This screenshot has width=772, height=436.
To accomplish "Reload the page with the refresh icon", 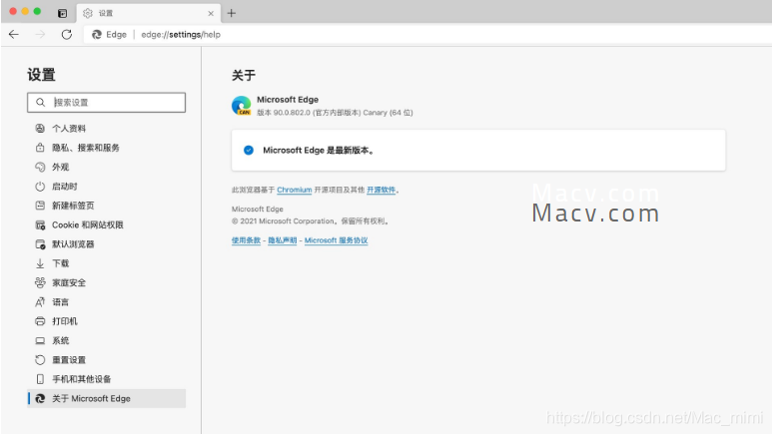I will coord(67,35).
